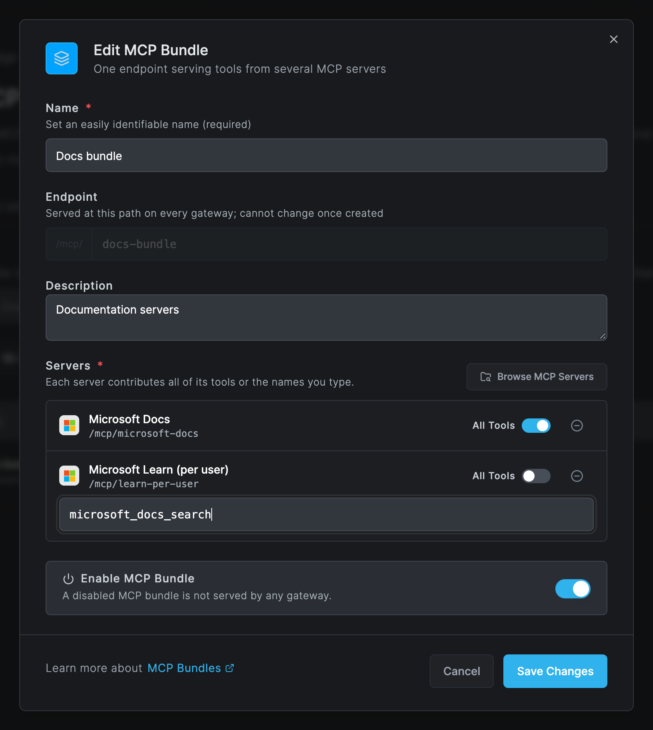Toggle All Tools for Microsoft Learn (per user)
This screenshot has height=730, width=653.
tap(536, 476)
